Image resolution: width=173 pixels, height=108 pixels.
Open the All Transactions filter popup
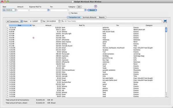14,21
